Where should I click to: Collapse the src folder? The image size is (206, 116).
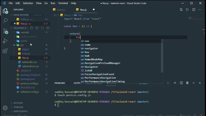(14, 45)
